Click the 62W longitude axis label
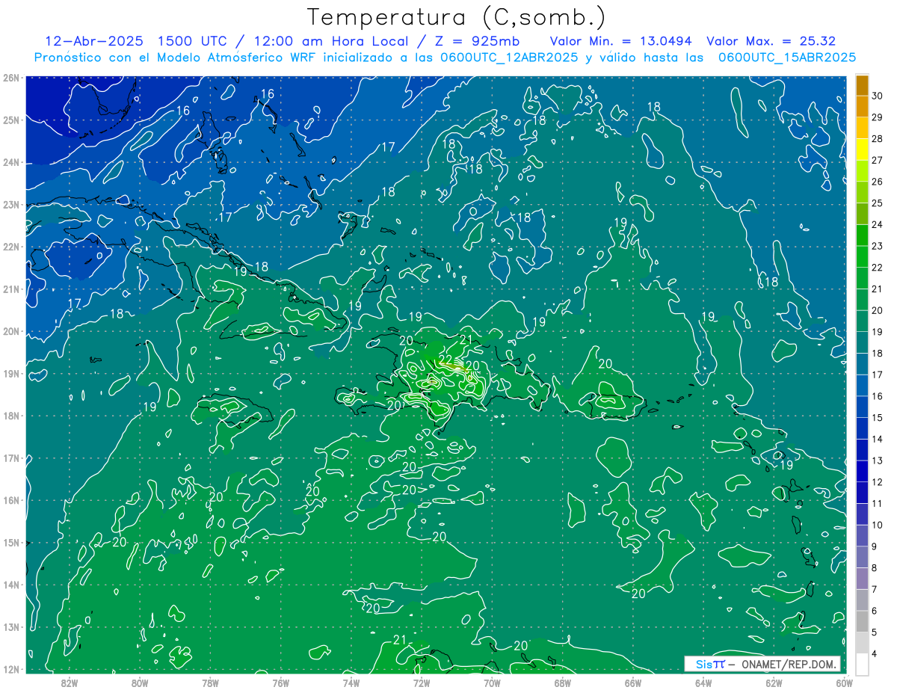Viewport: 897px width, 693px height. point(773,683)
